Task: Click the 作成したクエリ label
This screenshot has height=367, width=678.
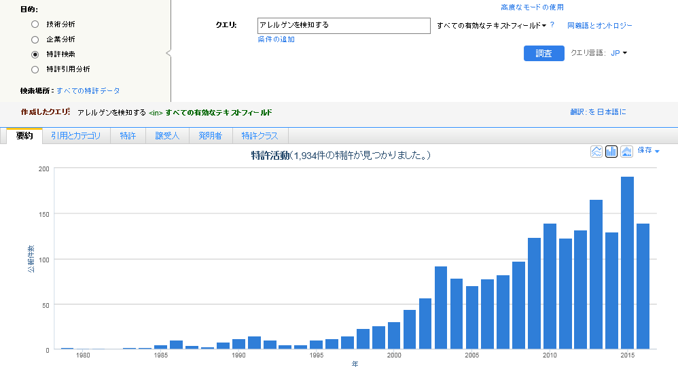Action: (x=45, y=111)
